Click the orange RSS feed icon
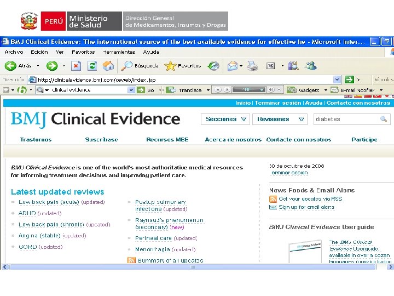Viewport: 394px width, 296px height. click(x=273, y=199)
